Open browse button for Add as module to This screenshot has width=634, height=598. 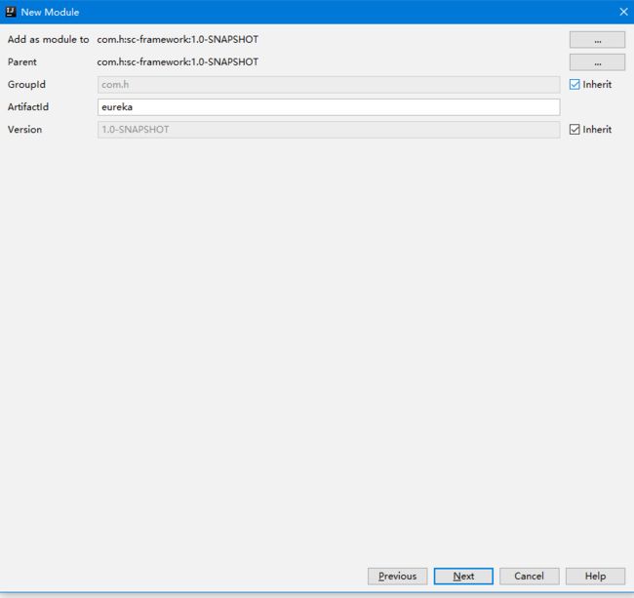click(597, 40)
